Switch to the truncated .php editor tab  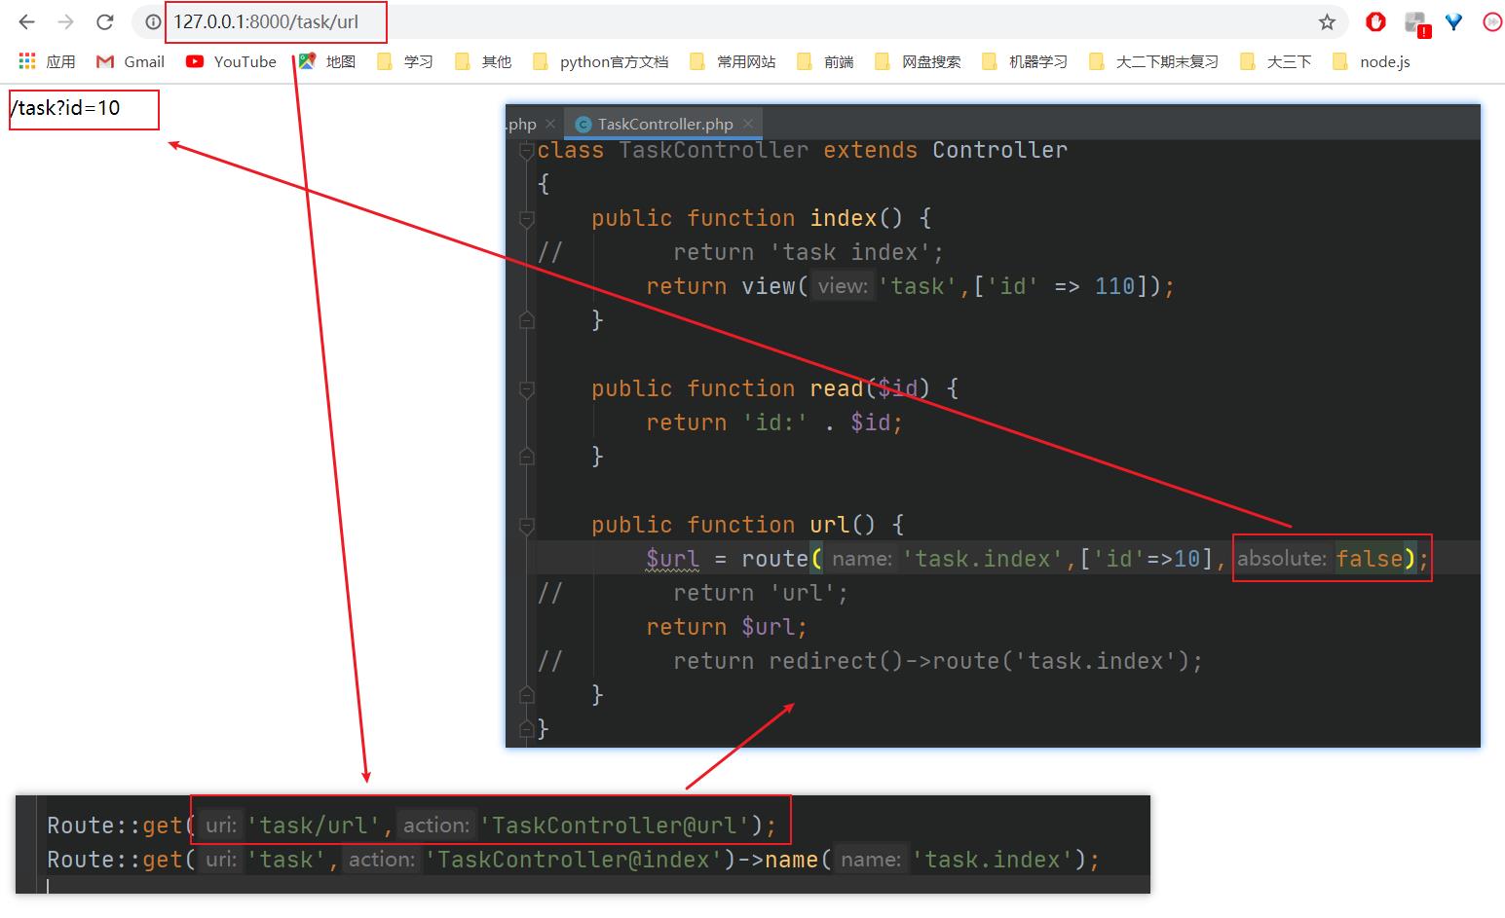tap(522, 124)
